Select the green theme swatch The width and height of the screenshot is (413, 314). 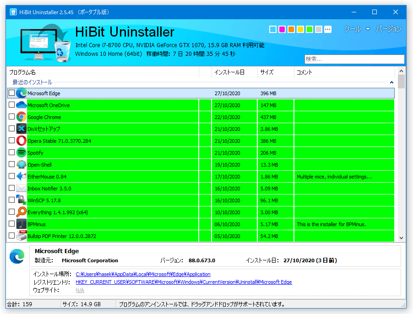tap(310, 29)
